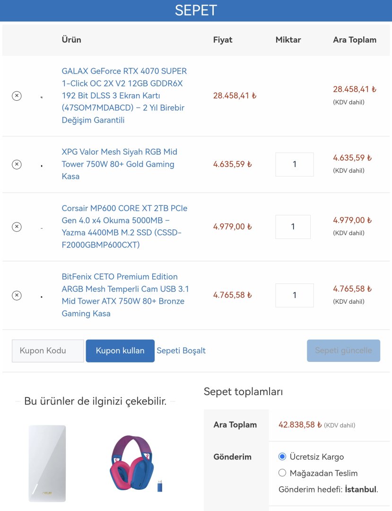Image resolution: width=392 pixels, height=511 pixels.
Task: Click the XPG Valor product thumbnail
Action: pyautogui.click(x=42, y=166)
